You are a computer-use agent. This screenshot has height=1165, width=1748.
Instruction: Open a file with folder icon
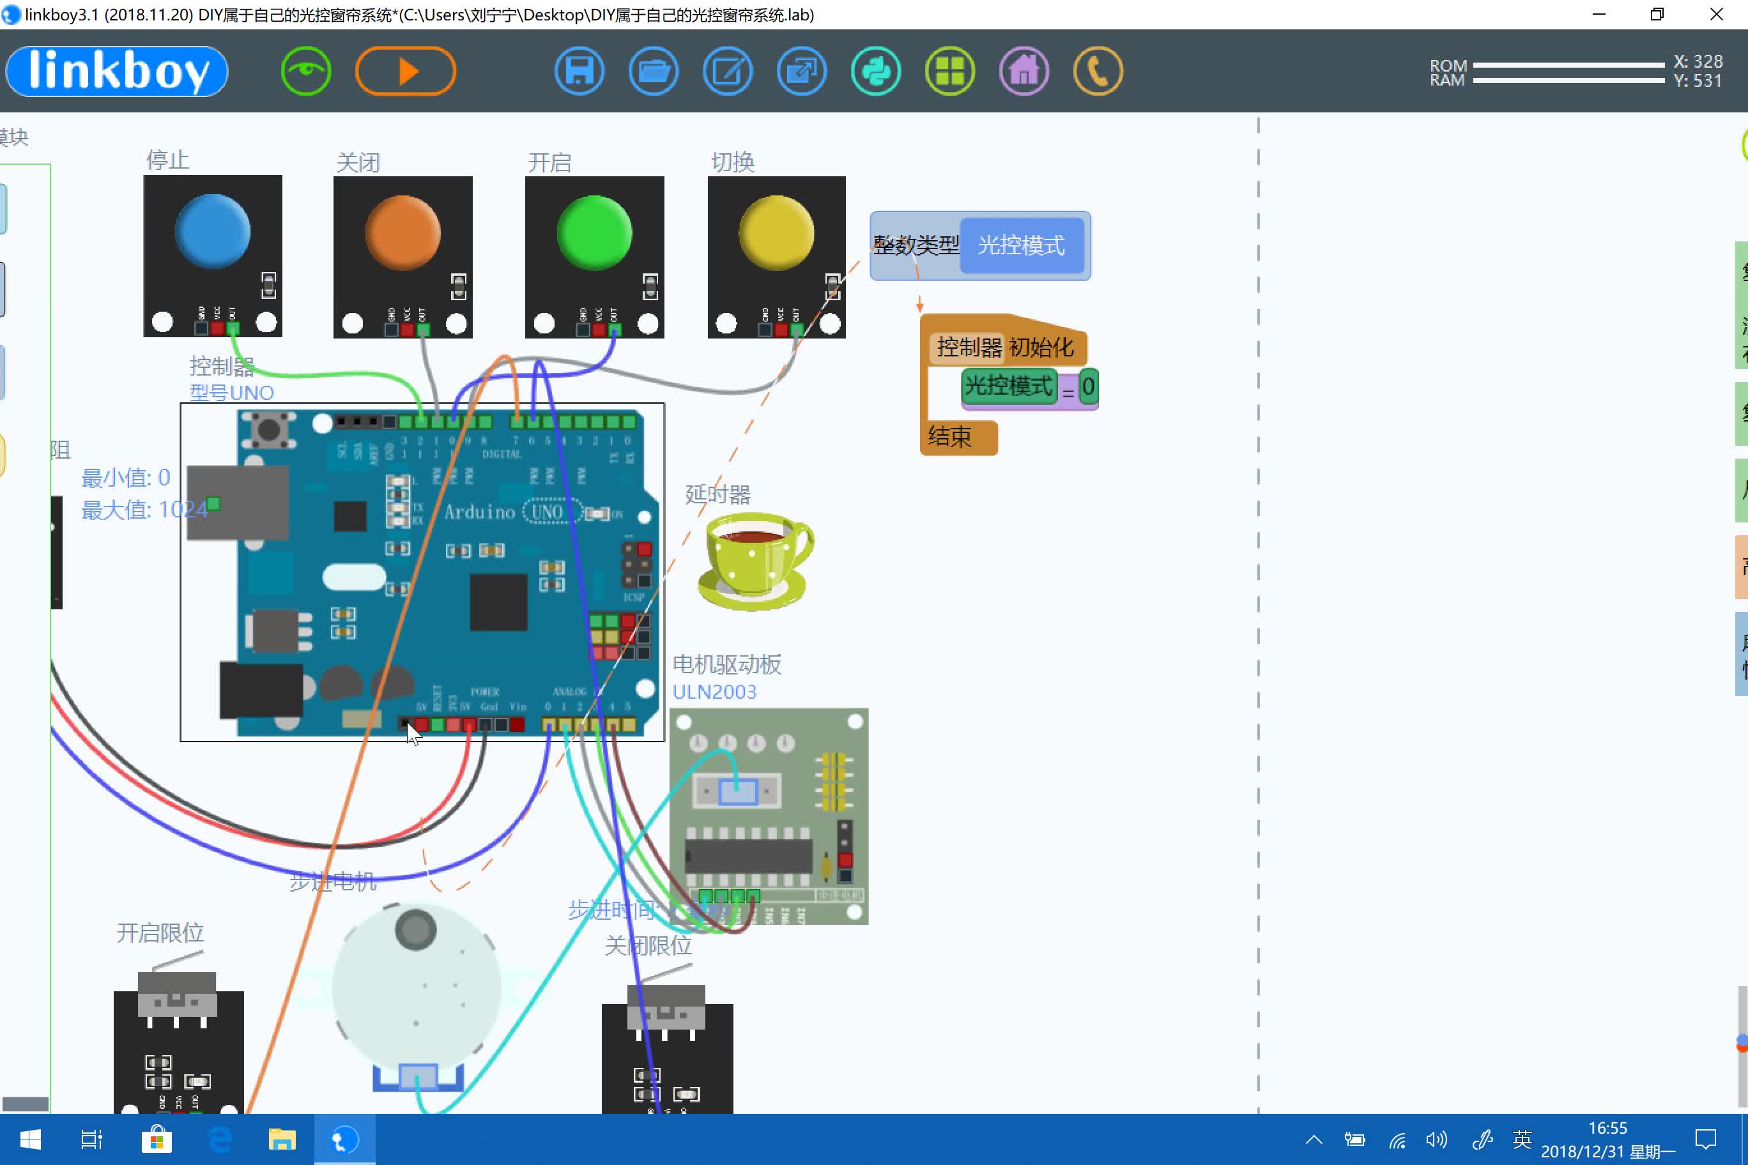coord(654,72)
